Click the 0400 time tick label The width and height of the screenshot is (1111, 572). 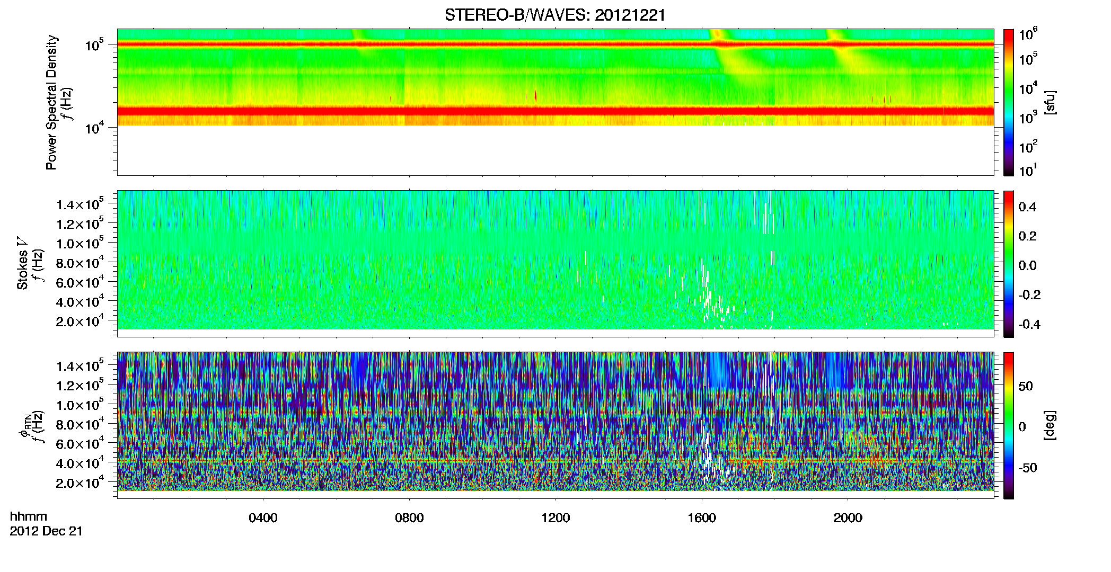pos(263,518)
